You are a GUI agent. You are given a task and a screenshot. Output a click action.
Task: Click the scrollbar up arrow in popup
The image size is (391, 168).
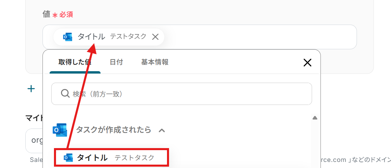315,118
